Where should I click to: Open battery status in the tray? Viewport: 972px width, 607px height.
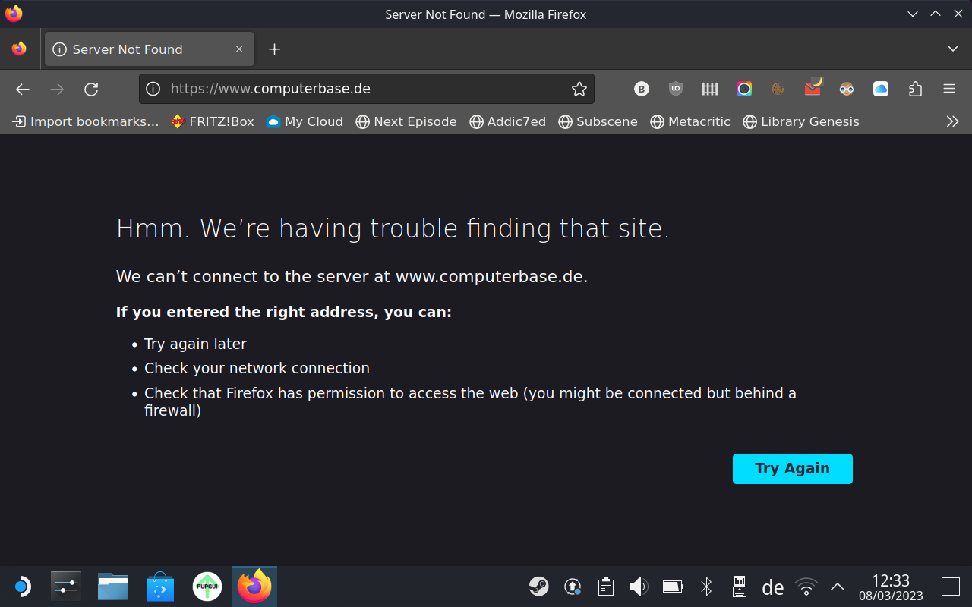pyautogui.click(x=673, y=587)
